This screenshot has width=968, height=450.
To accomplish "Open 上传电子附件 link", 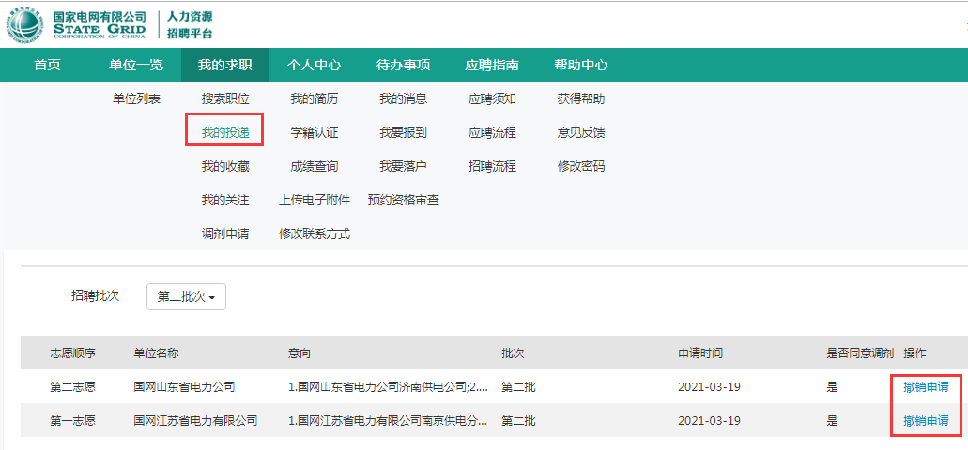I will [314, 200].
